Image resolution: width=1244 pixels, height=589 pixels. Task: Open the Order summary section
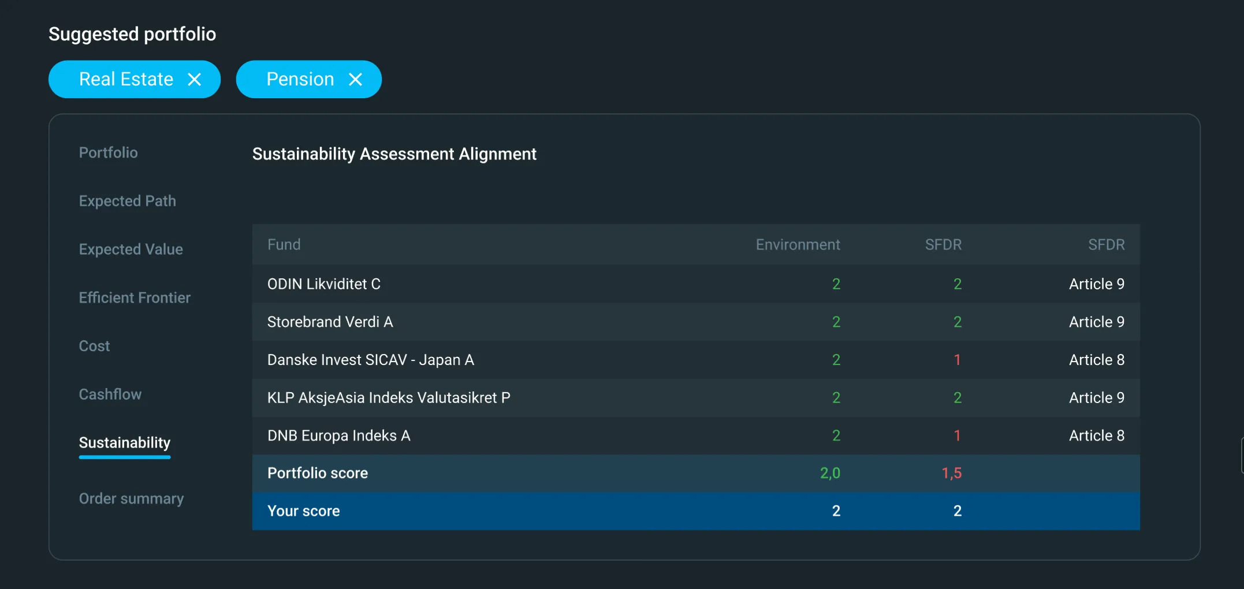132,498
